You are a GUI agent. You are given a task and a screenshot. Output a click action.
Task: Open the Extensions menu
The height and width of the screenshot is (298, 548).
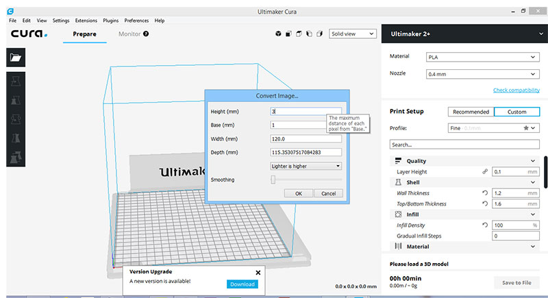[86, 21]
